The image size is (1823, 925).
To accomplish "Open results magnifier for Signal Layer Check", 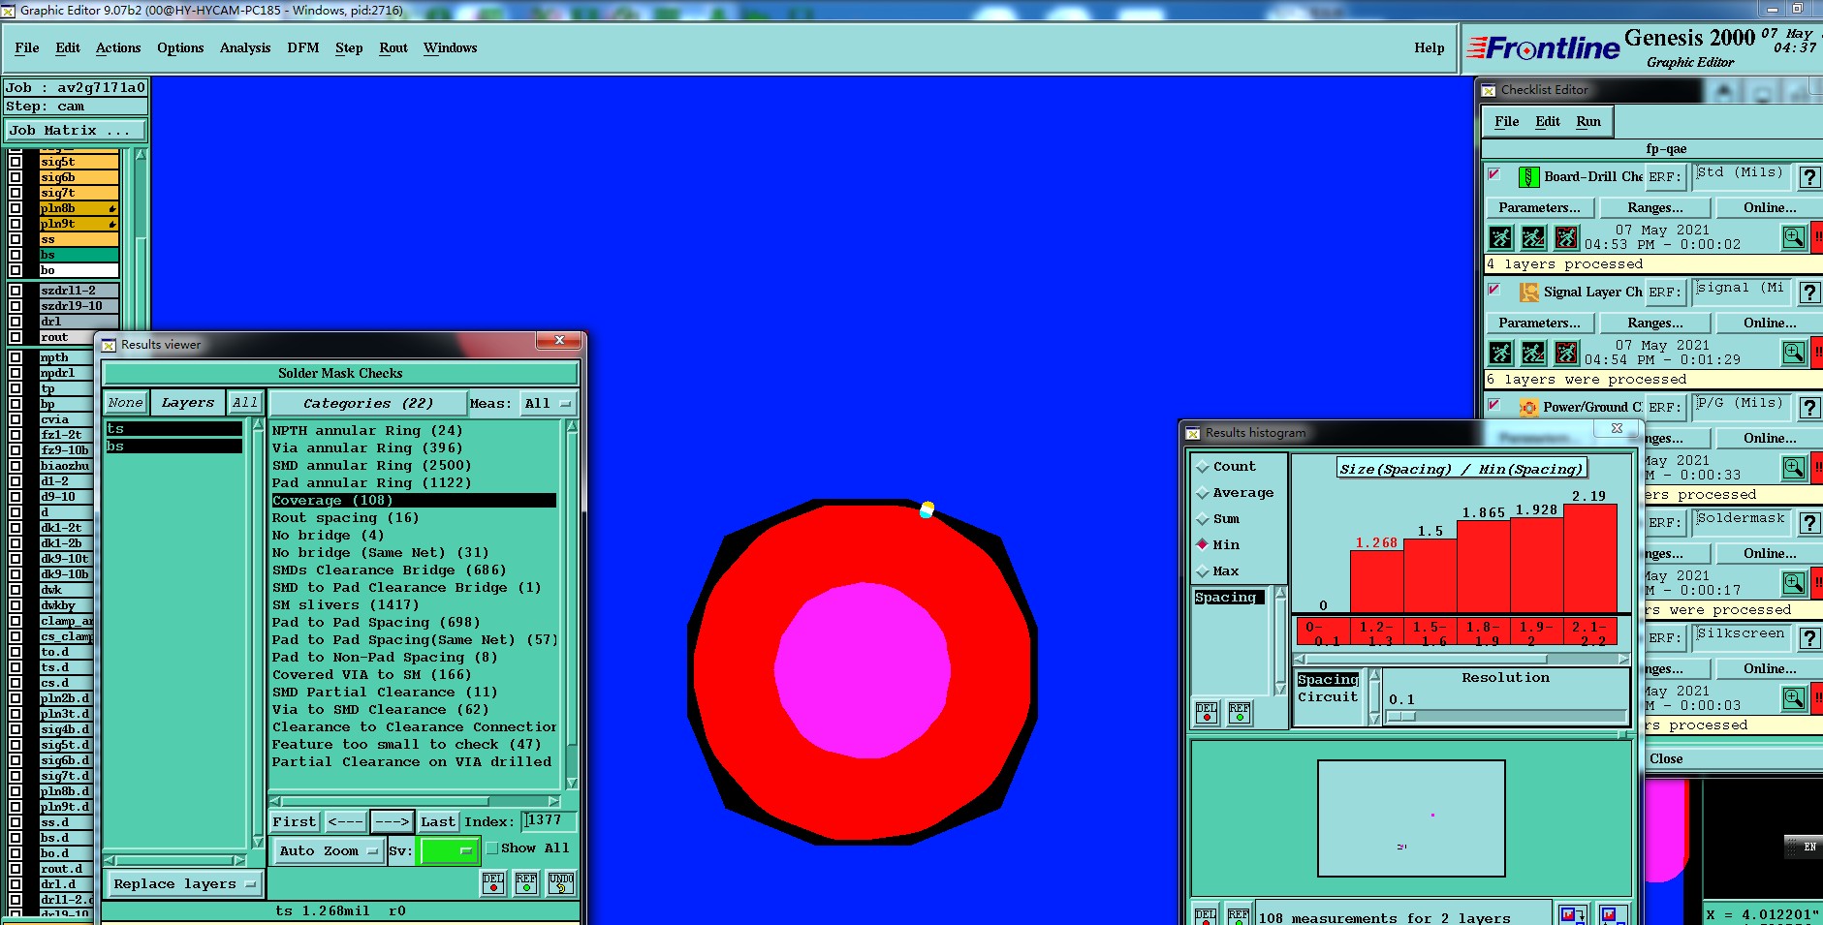I will pos(1794,352).
